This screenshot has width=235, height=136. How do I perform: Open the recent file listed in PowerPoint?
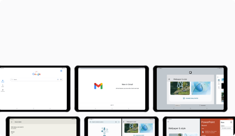(x=210, y=132)
